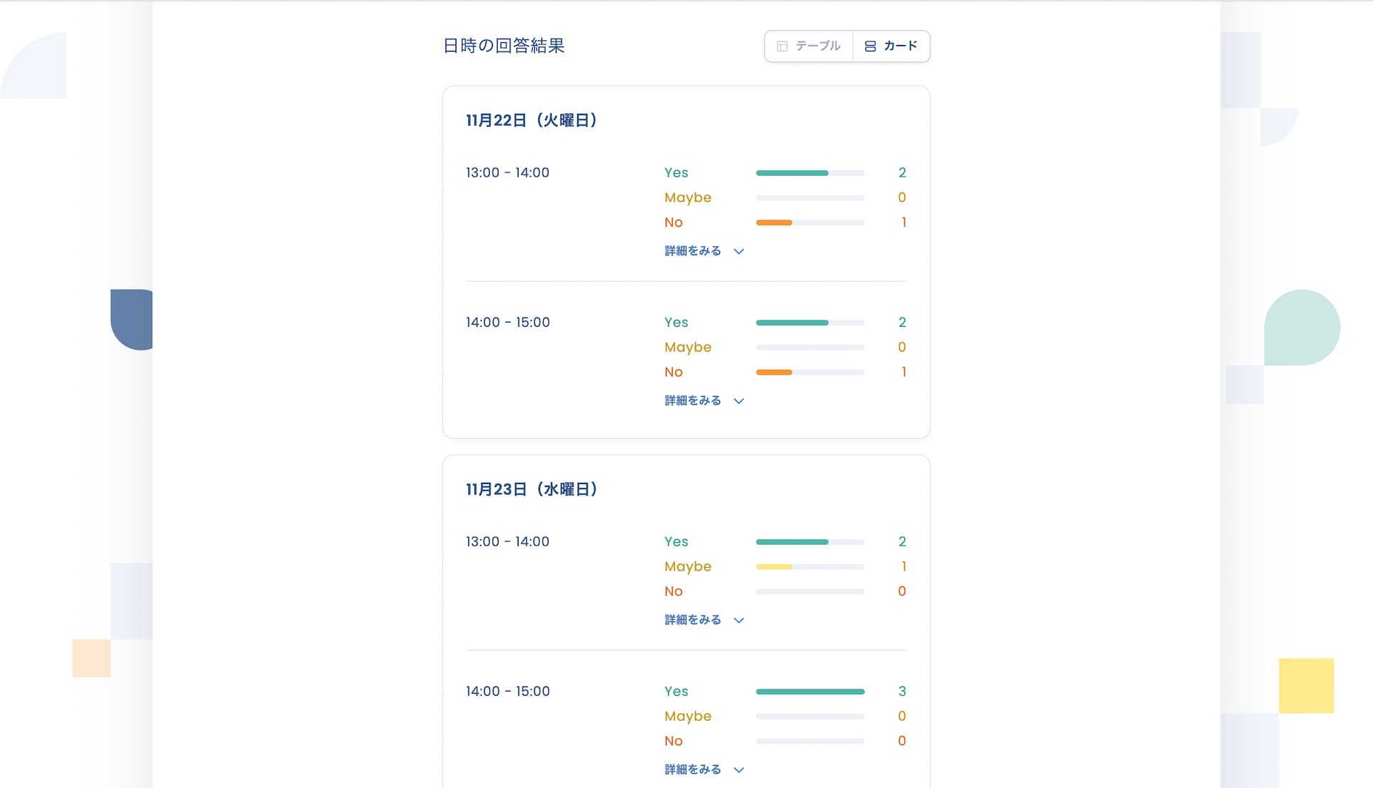Click the 11月23日（水曜日） date heading
Image resolution: width=1373 pixels, height=788 pixels.
pos(531,489)
